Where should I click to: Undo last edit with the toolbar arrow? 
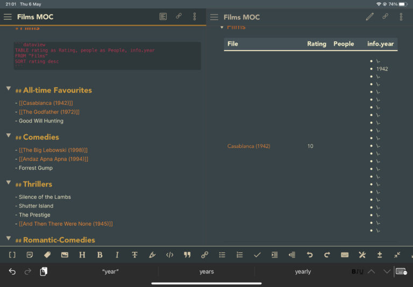click(x=310, y=255)
